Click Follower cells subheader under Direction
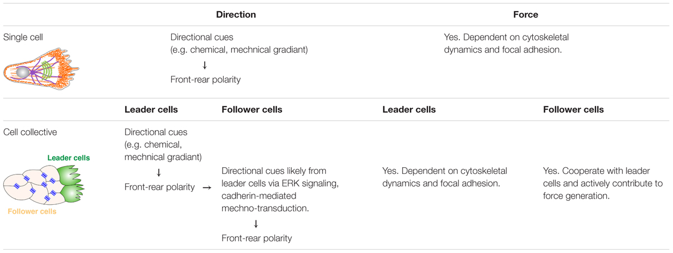 252,110
